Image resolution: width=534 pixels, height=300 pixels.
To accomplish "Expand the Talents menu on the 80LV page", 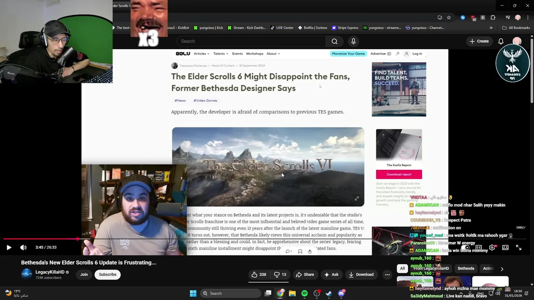I will pos(221,54).
